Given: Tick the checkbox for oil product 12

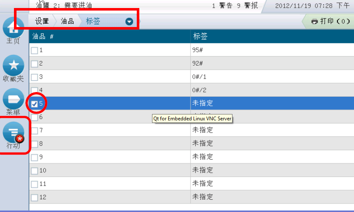Looking at the screenshot, I should point(34,197).
